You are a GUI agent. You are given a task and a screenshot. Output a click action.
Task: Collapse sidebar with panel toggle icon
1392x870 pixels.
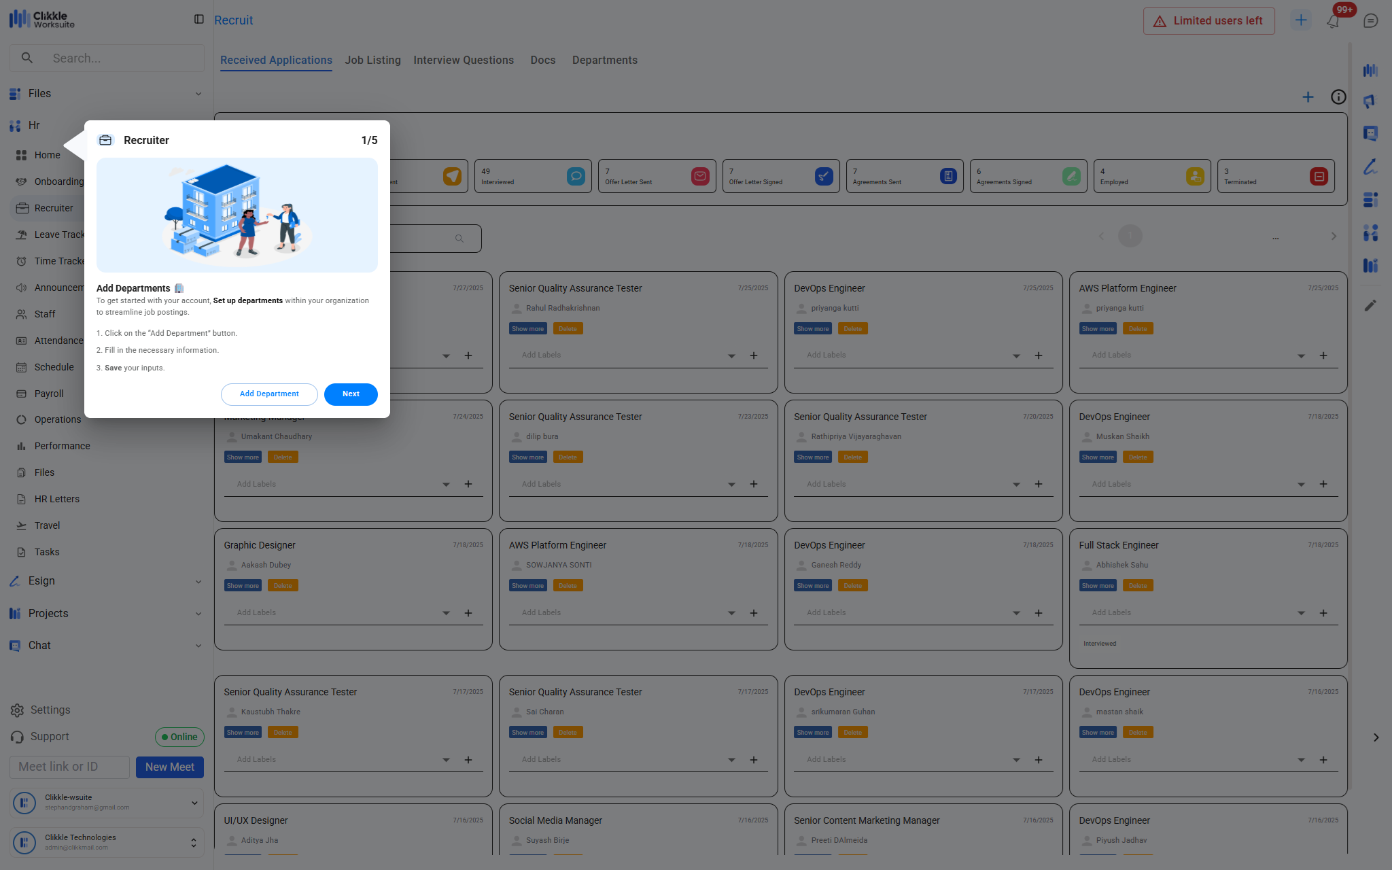[x=198, y=20]
